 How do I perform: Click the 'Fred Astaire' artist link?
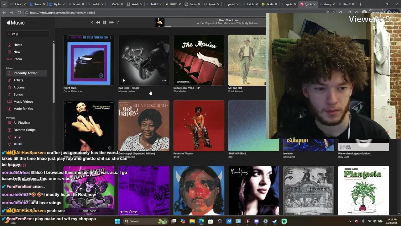[x=236, y=91]
